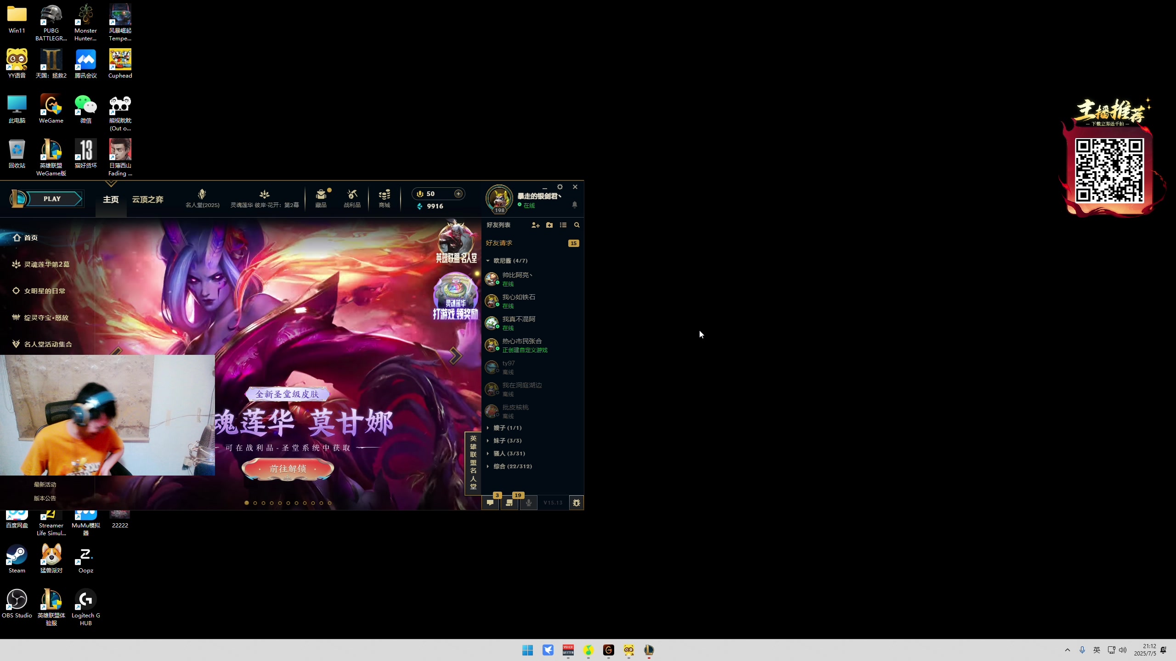The width and height of the screenshot is (1176, 661).
Task: Open OBS Studio desktop icon
Action: click(17, 604)
